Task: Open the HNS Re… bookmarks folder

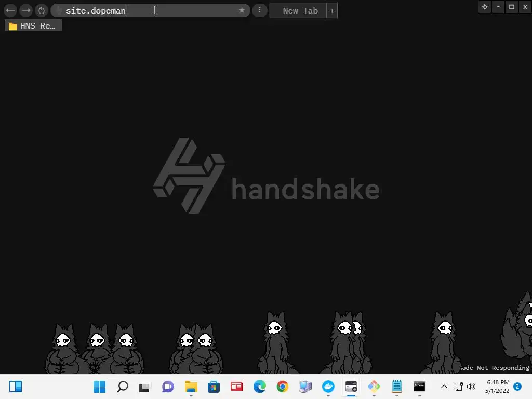Action: pyautogui.click(x=33, y=26)
